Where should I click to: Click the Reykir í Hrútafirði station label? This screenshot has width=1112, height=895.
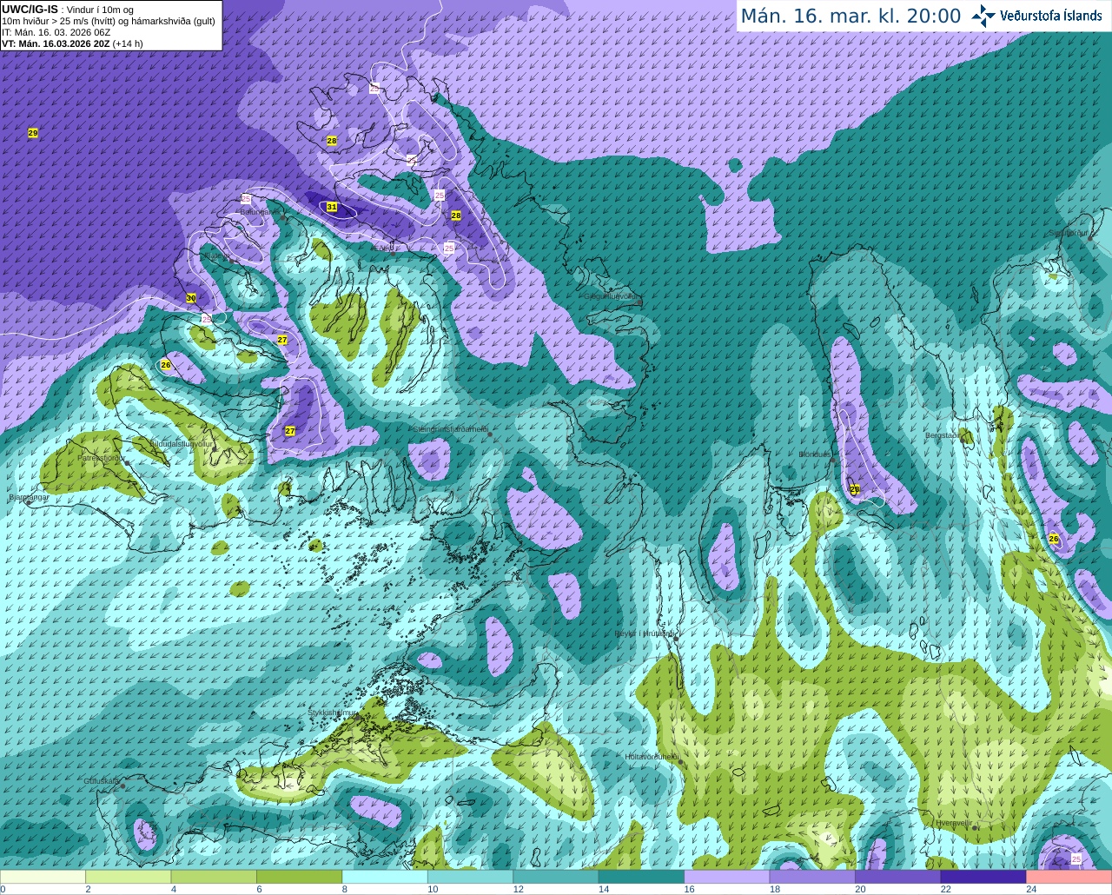coord(645,633)
